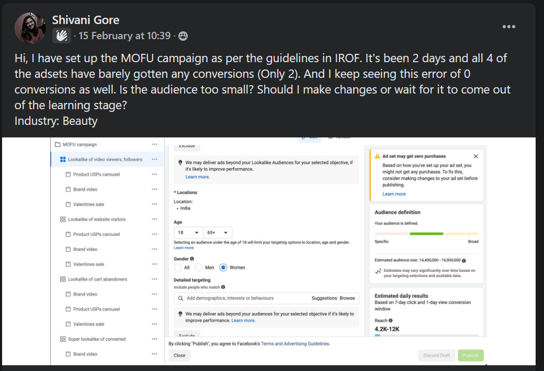The image size is (544, 371).
Task: Dismiss the zero purchases warning with X
Action: pyautogui.click(x=475, y=156)
